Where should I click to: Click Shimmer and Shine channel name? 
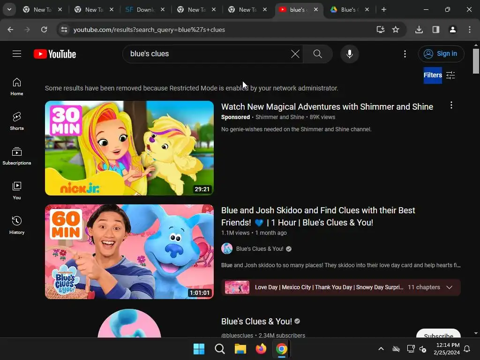click(280, 117)
